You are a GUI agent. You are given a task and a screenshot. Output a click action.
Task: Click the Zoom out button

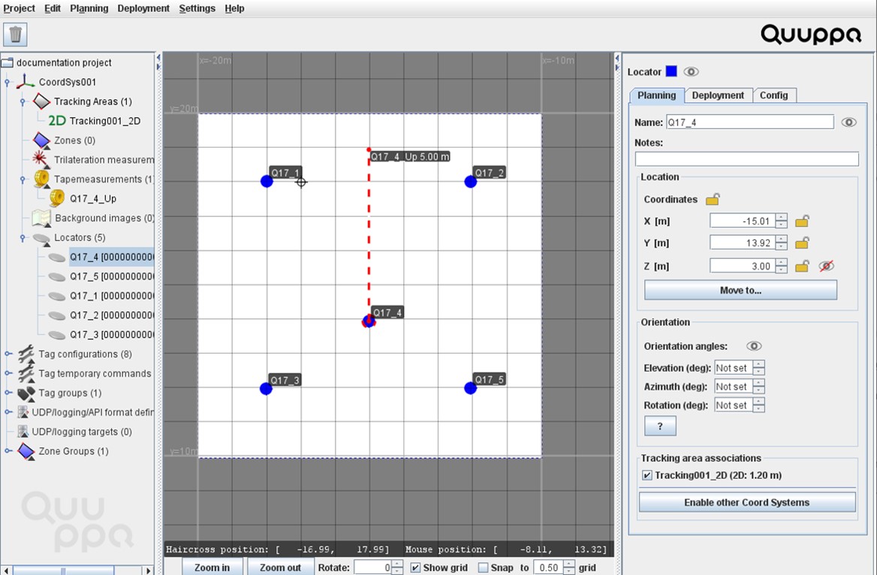coord(280,567)
